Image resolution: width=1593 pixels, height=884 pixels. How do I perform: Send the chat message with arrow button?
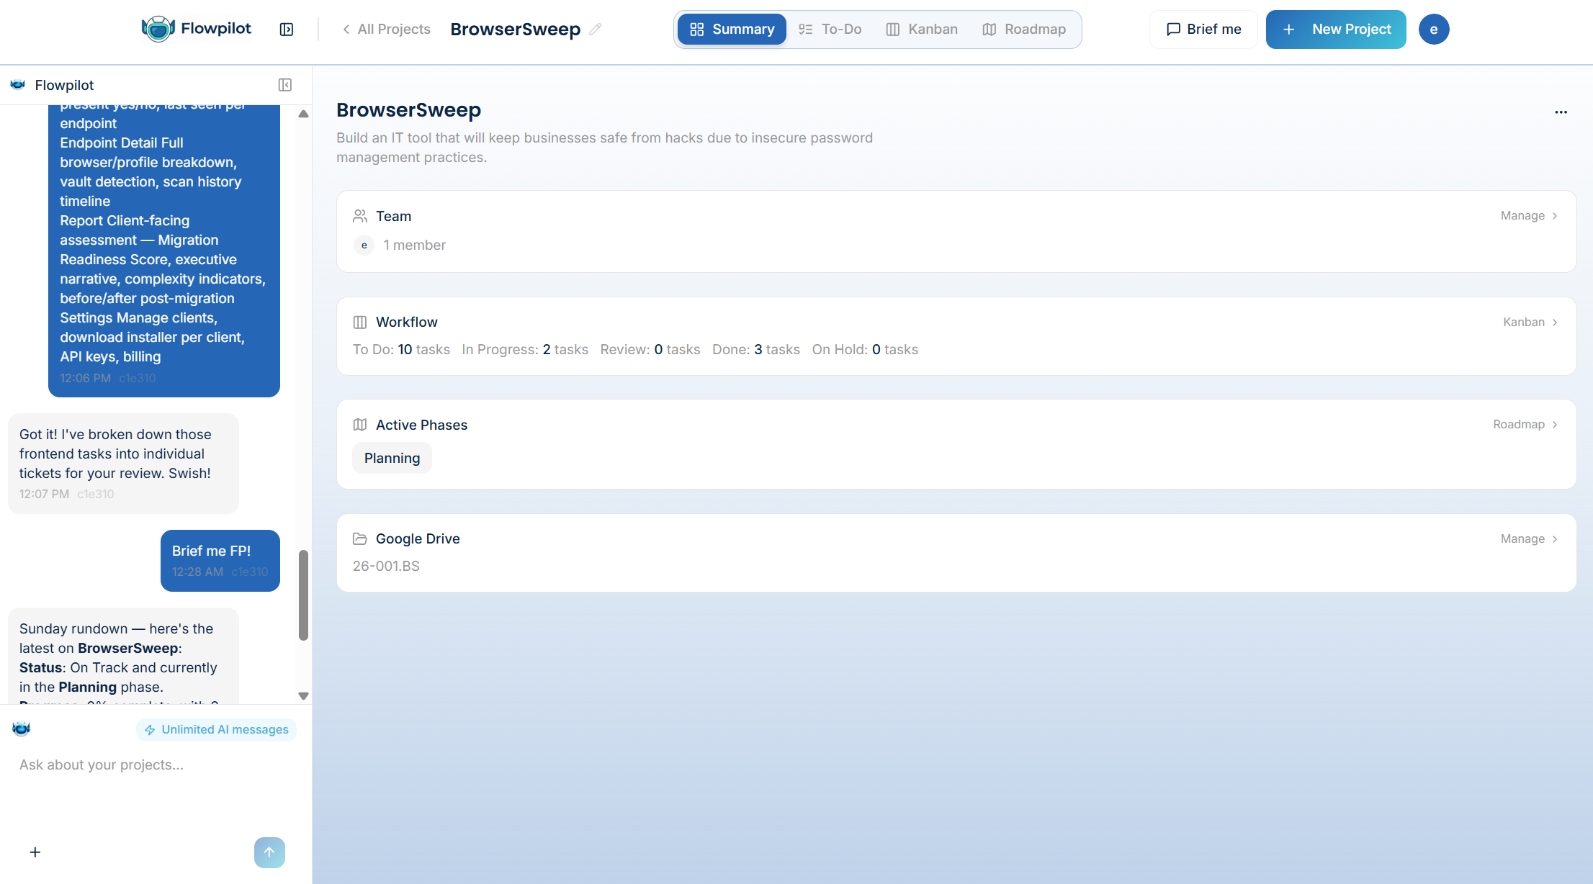coord(269,852)
